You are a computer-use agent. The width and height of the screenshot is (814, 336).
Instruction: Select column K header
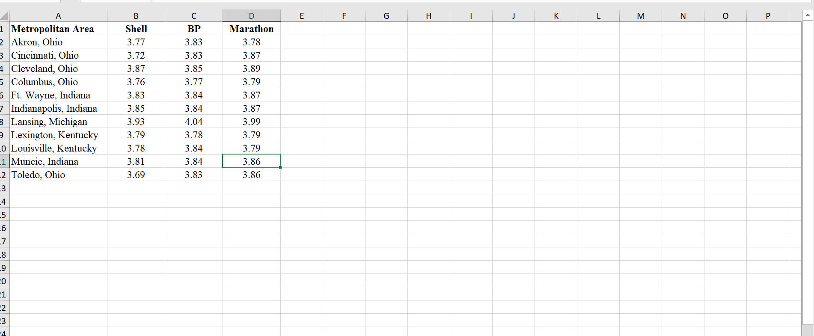pyautogui.click(x=556, y=16)
